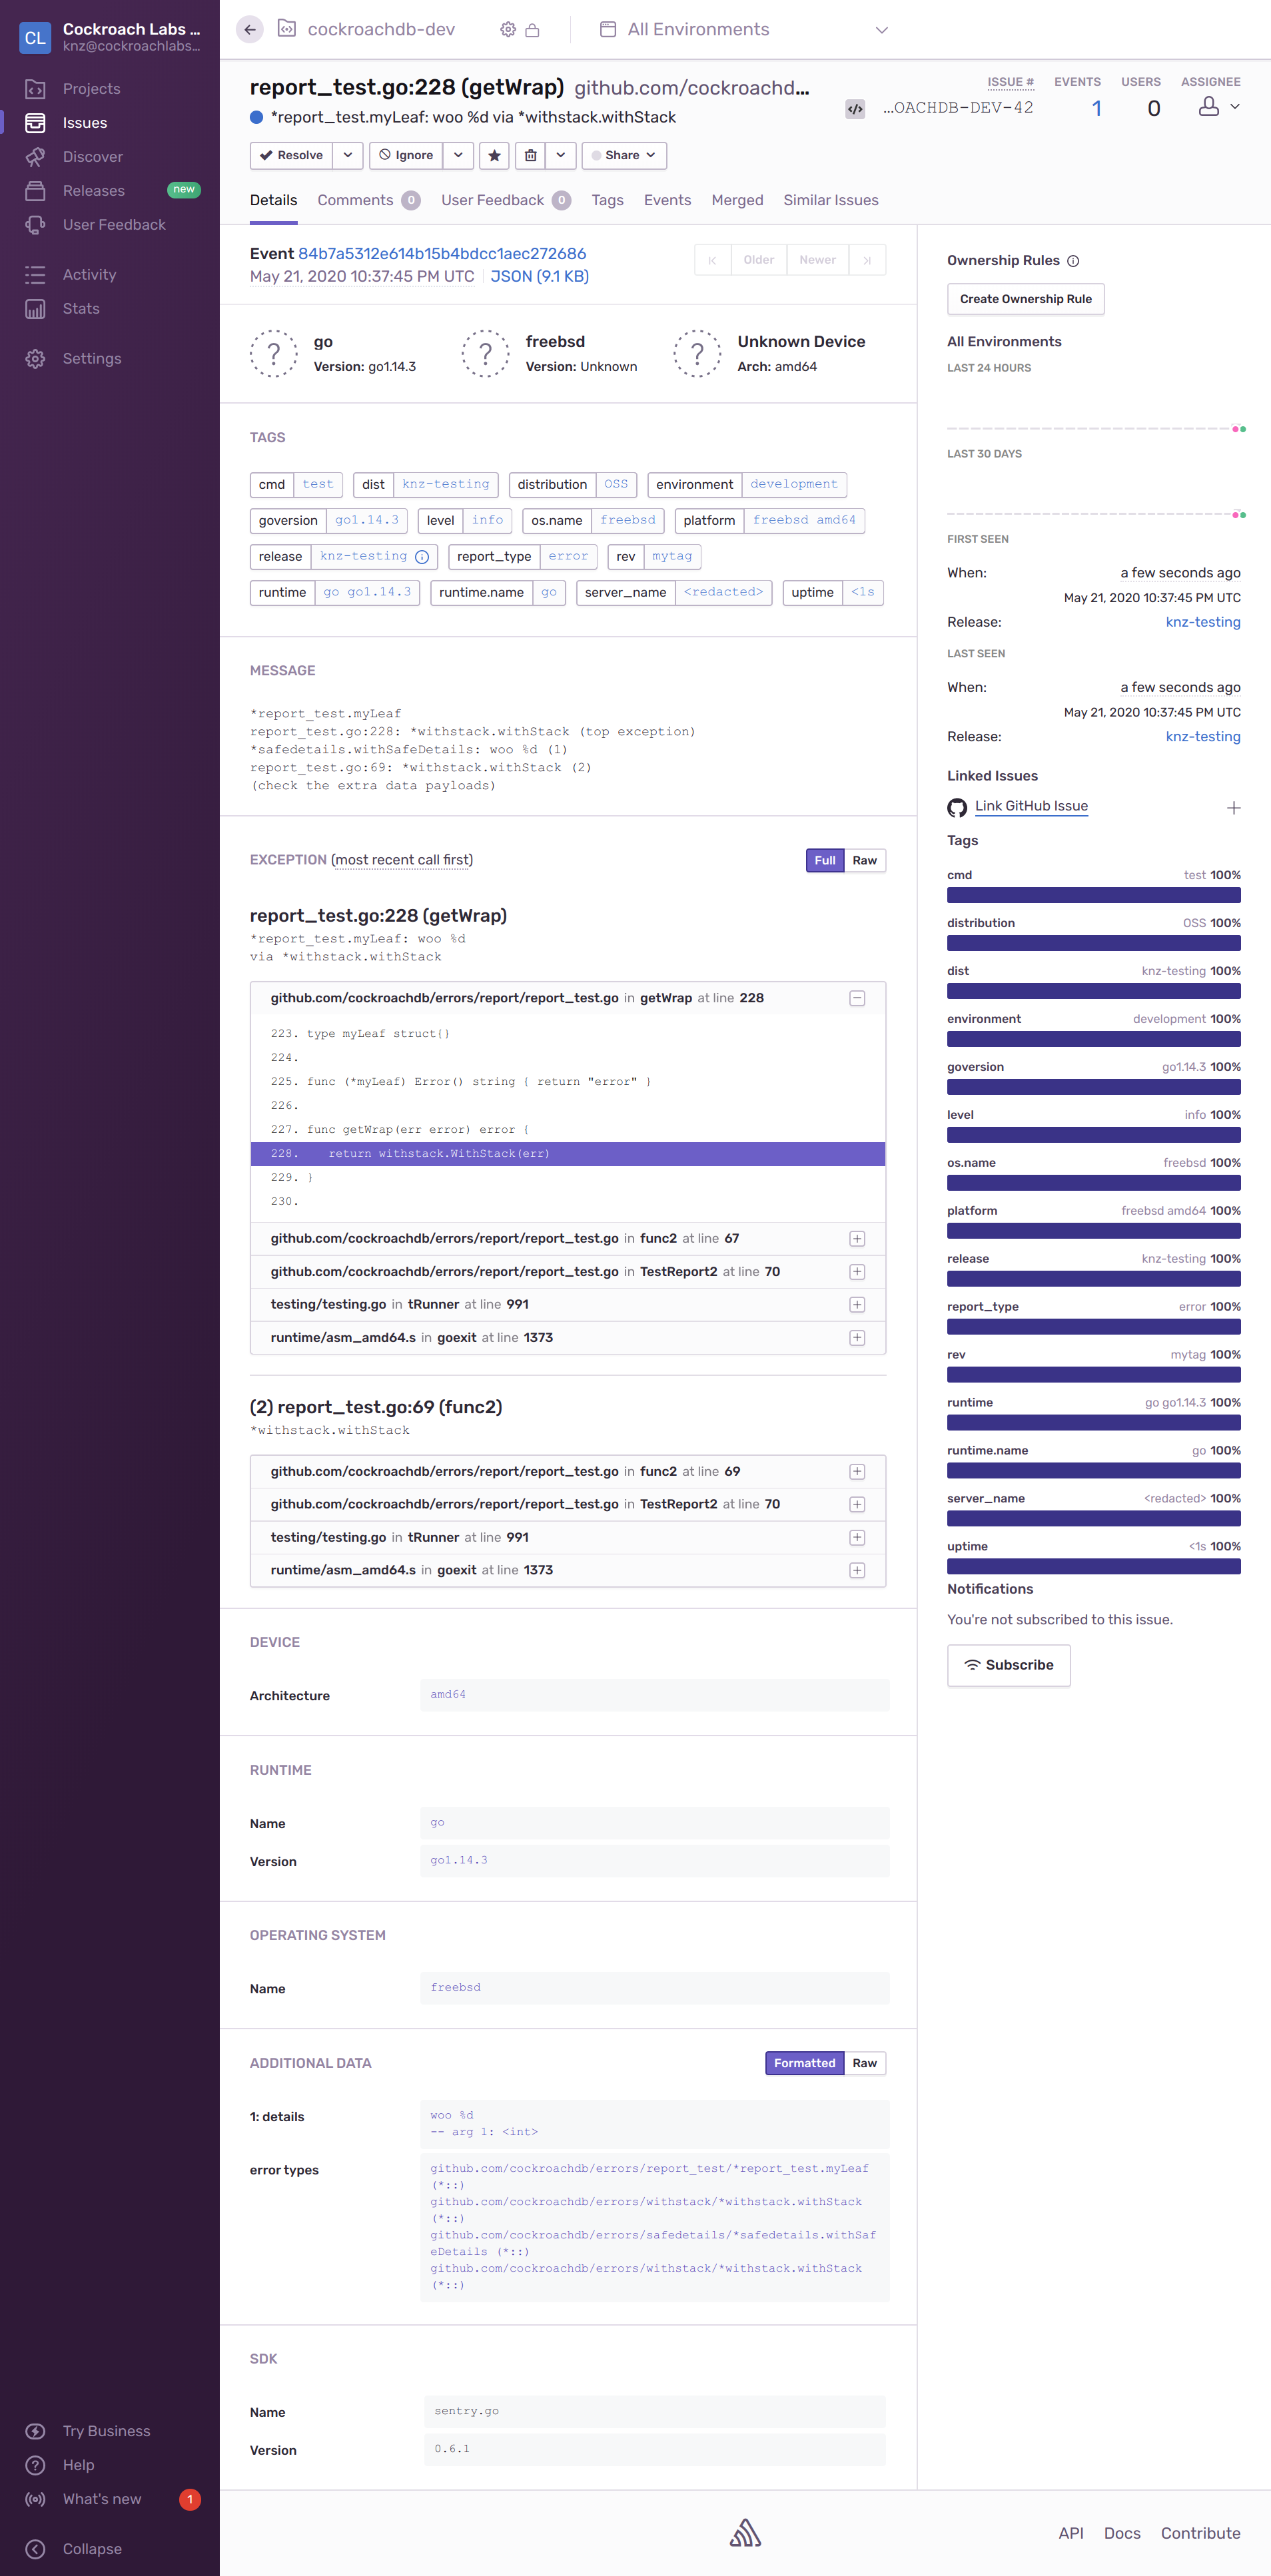Click Resolve button
The width and height of the screenshot is (1271, 2576).
click(x=291, y=155)
